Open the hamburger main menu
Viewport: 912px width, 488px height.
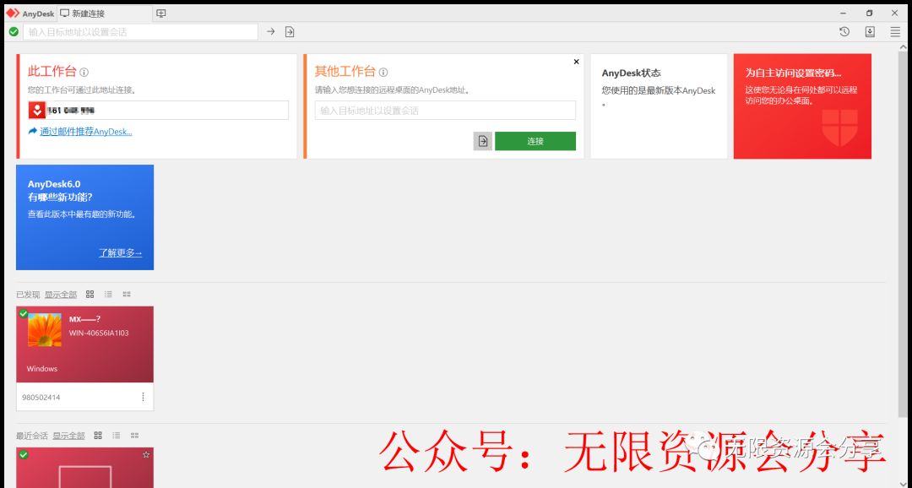click(895, 32)
